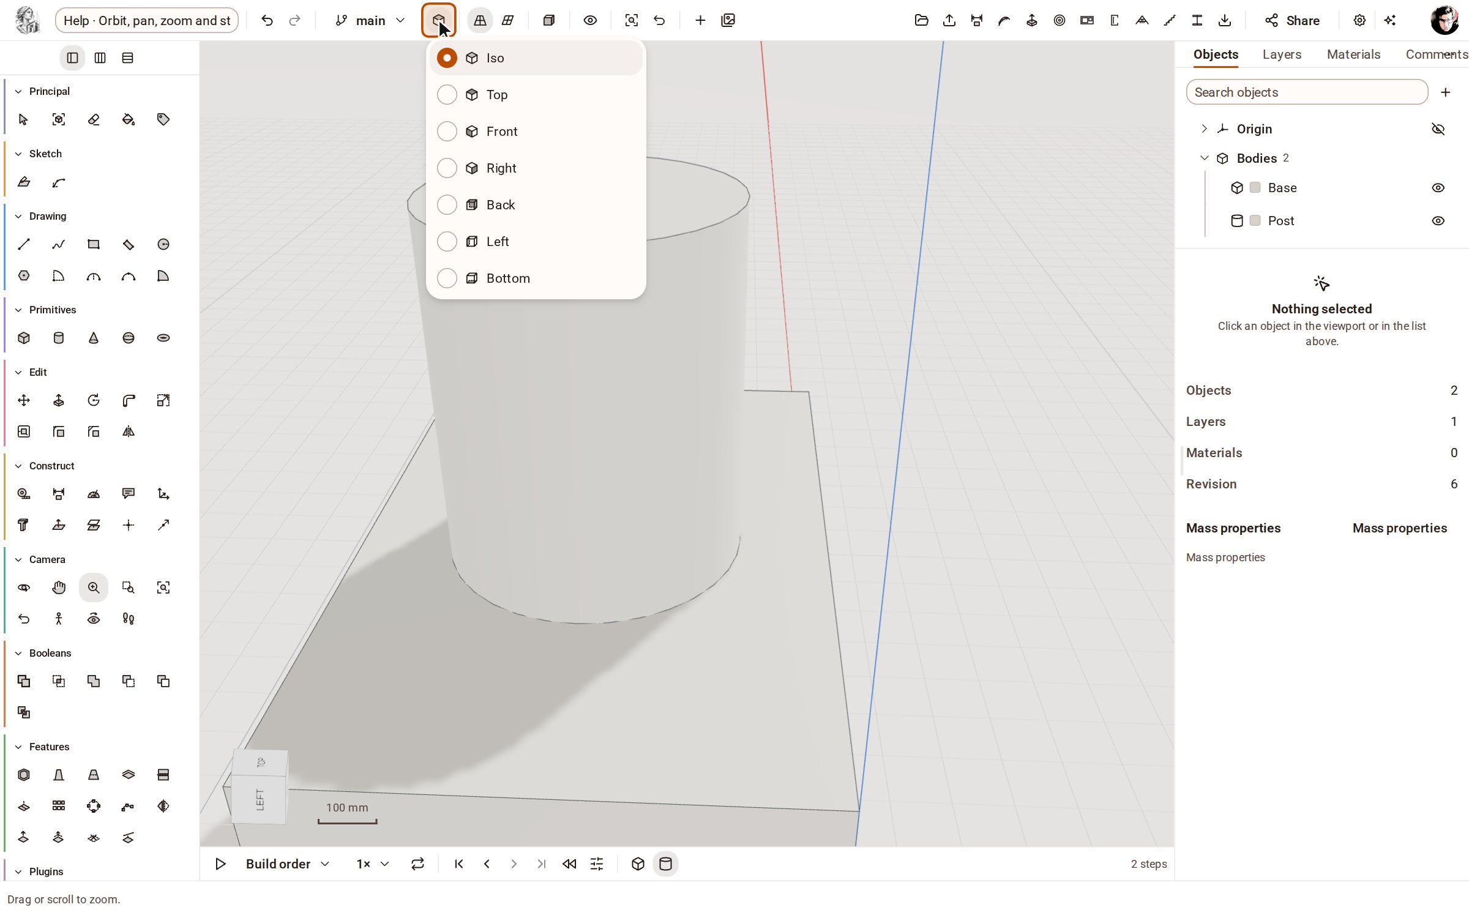Show the hidden Origin item
The width and height of the screenshot is (1469, 918).
[1438, 129]
